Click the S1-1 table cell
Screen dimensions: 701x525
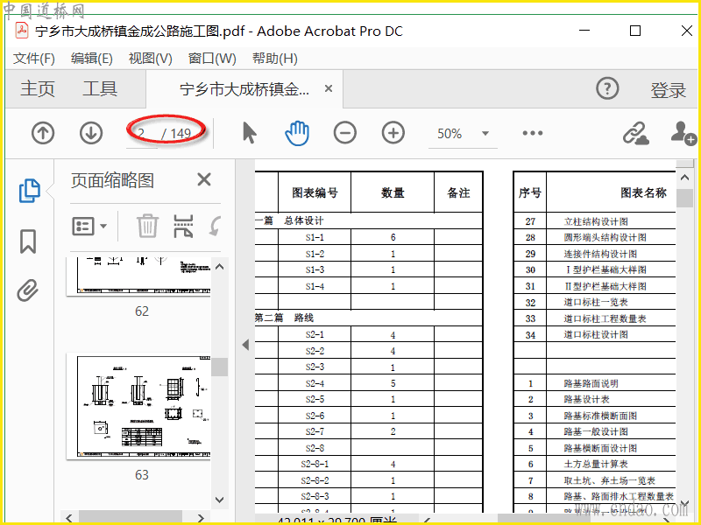(x=315, y=237)
